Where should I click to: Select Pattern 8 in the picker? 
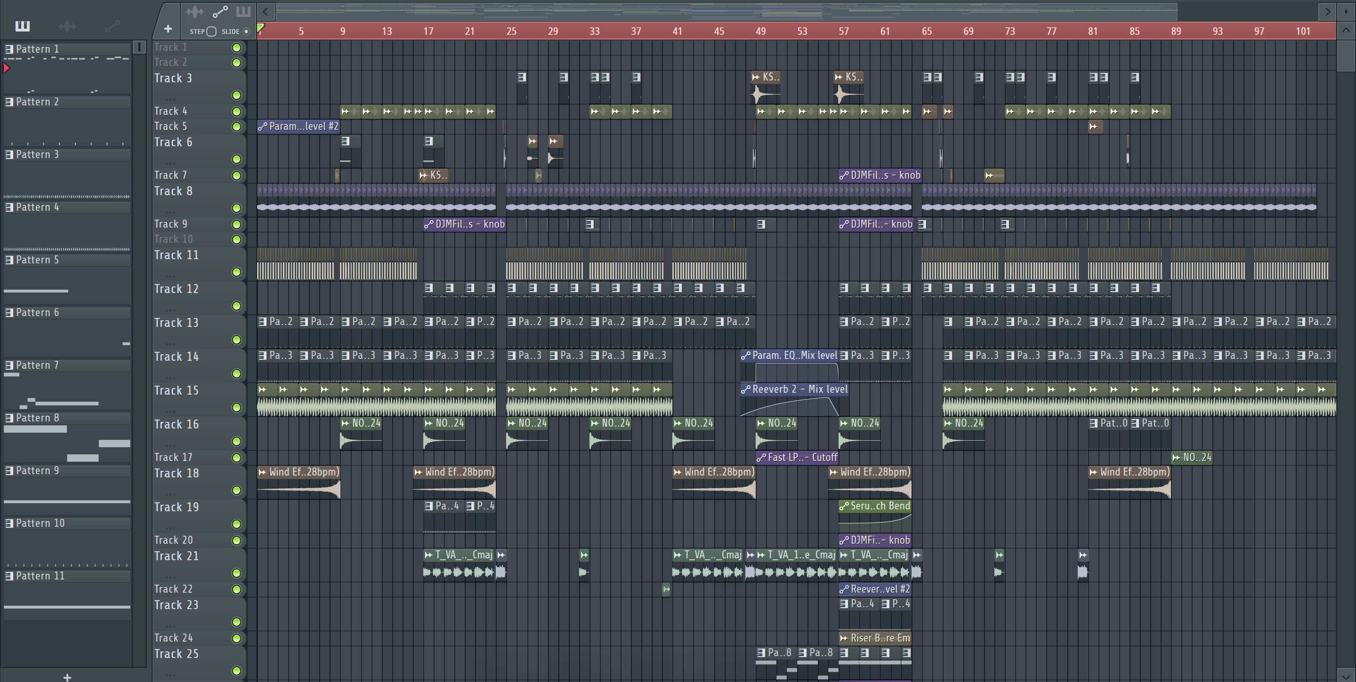tap(67, 418)
